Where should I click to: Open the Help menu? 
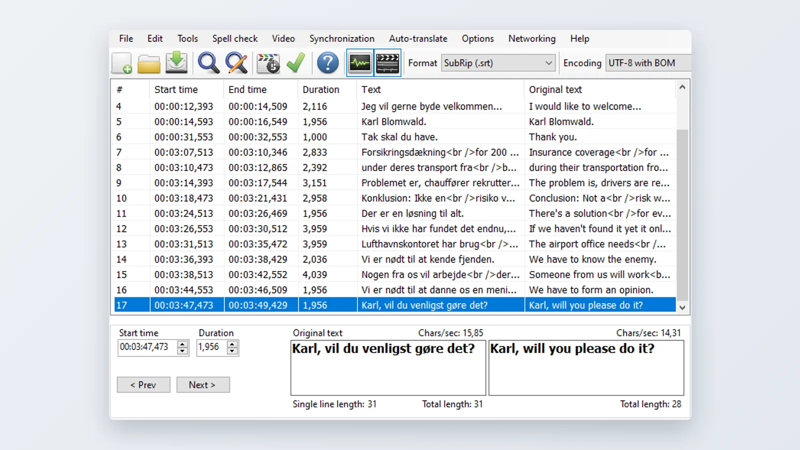(579, 38)
